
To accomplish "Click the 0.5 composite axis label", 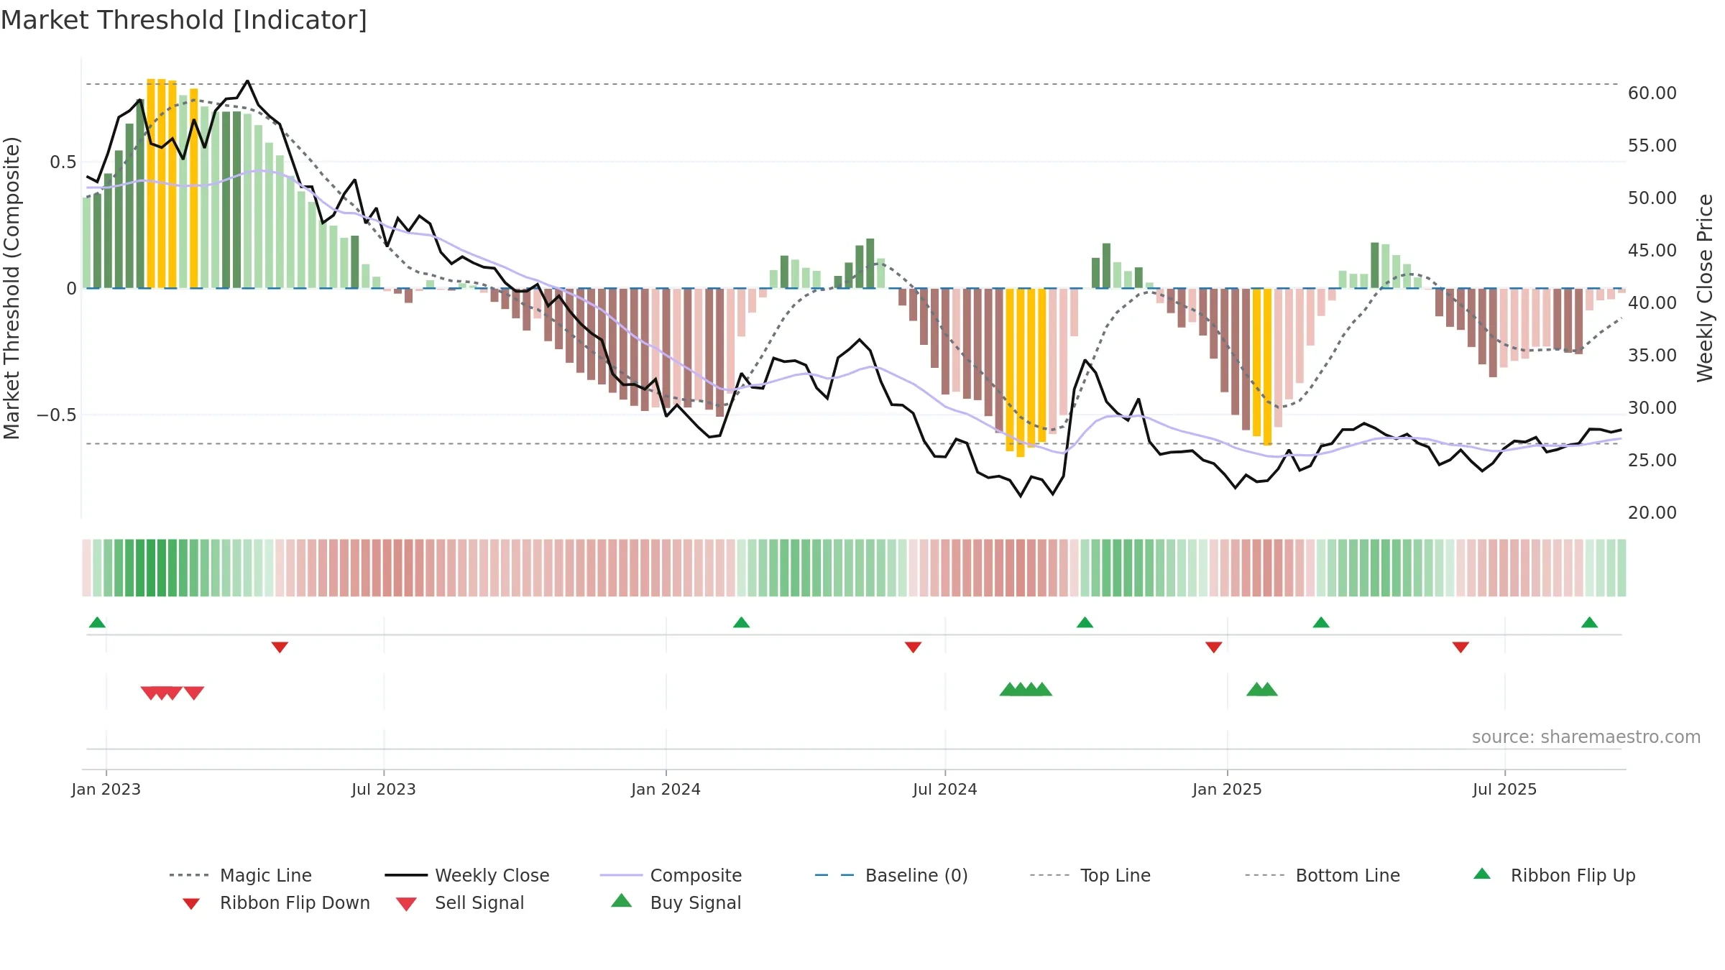I will [x=63, y=162].
